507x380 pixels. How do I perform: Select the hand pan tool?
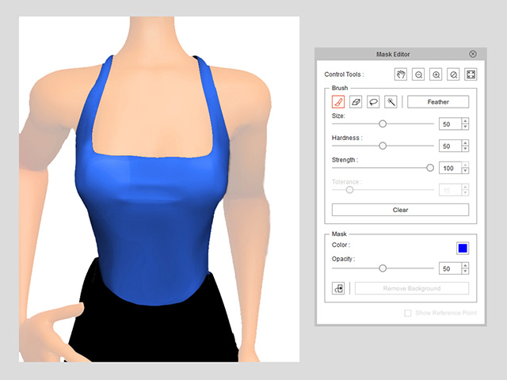point(401,74)
